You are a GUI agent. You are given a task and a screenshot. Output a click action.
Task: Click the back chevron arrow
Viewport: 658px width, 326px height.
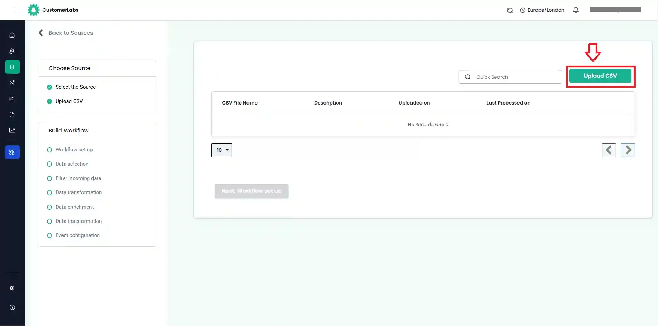pos(41,33)
